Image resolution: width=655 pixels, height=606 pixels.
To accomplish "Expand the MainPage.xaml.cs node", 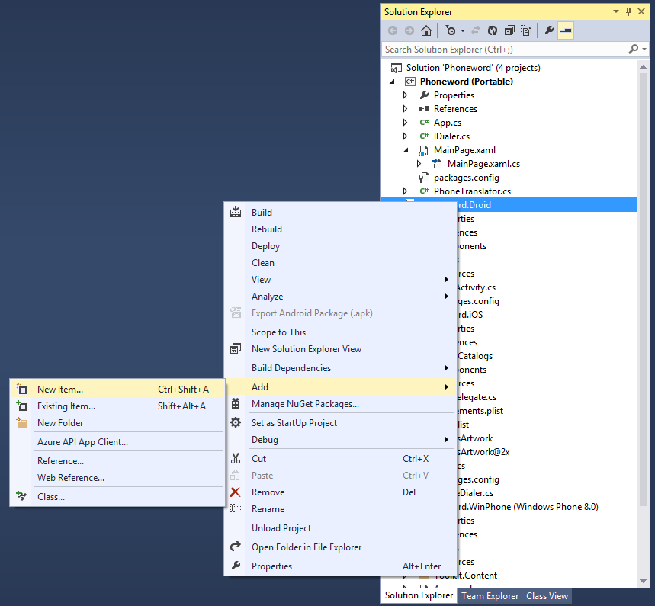I will (x=419, y=164).
